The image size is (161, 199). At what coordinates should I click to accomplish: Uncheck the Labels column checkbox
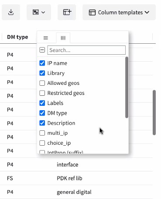42,103
